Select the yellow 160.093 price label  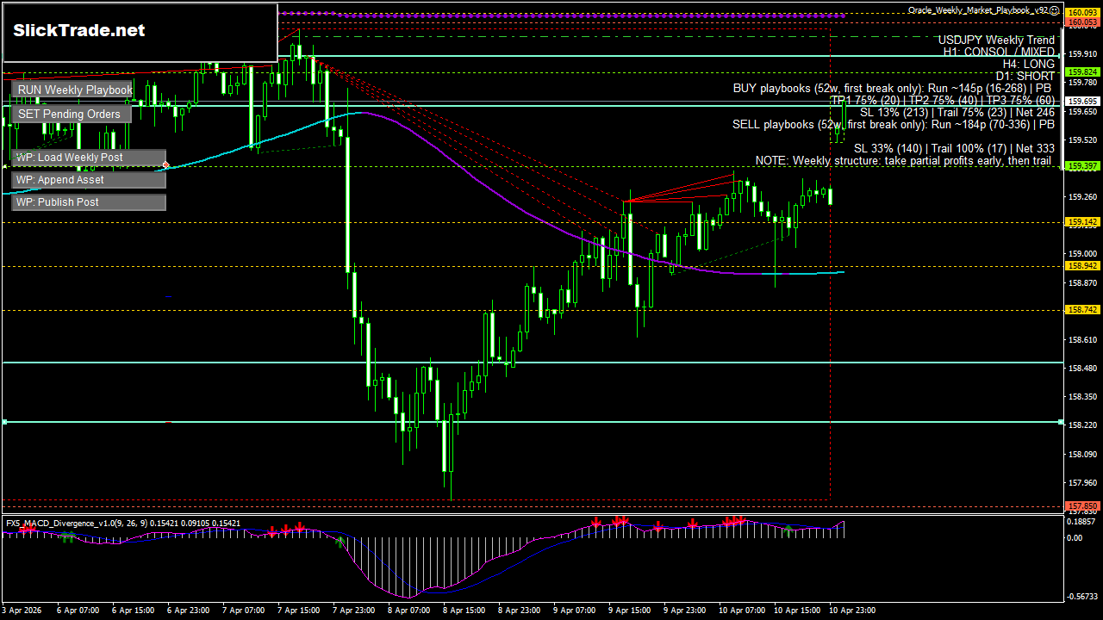click(x=1082, y=13)
